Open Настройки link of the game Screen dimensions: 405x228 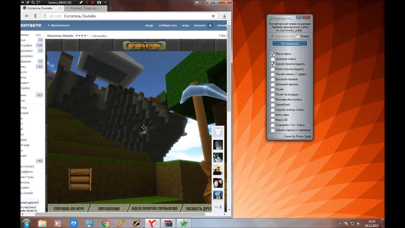(100, 36)
